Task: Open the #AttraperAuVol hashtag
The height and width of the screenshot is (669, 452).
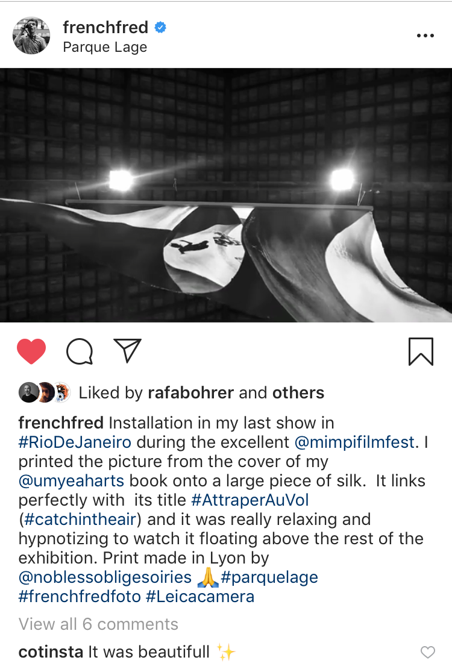Action: [250, 500]
